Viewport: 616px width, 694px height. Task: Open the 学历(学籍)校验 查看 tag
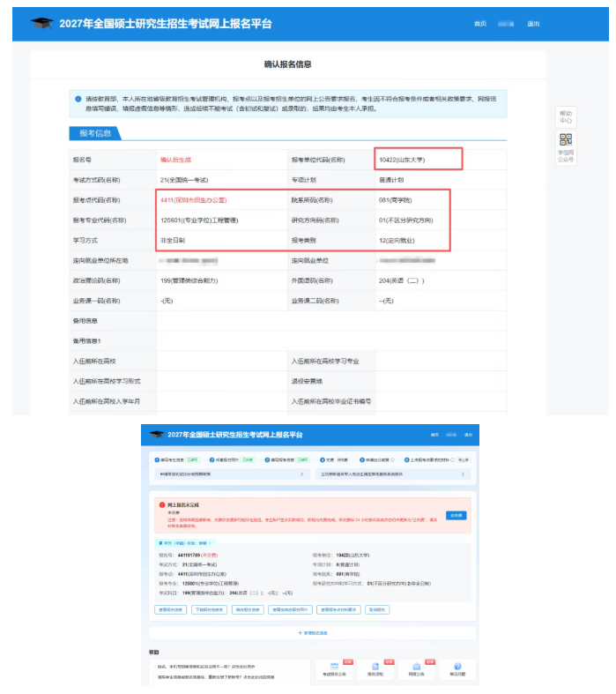[184, 543]
